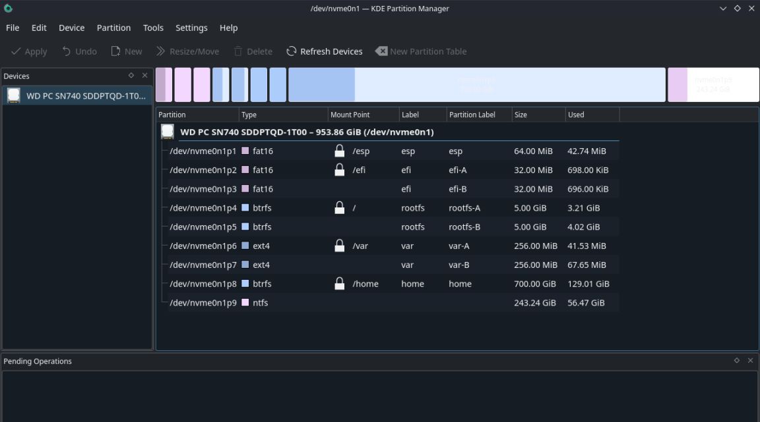Open the Partition menu
Viewport: 760px width, 422px height.
pos(113,28)
